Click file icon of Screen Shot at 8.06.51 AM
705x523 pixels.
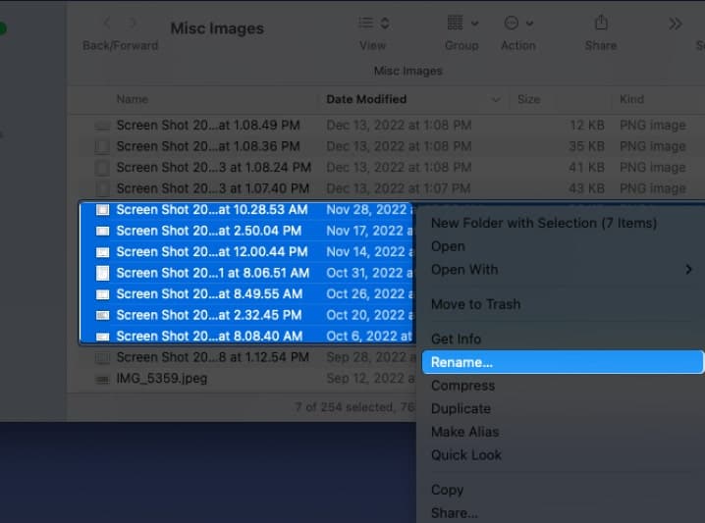[102, 273]
